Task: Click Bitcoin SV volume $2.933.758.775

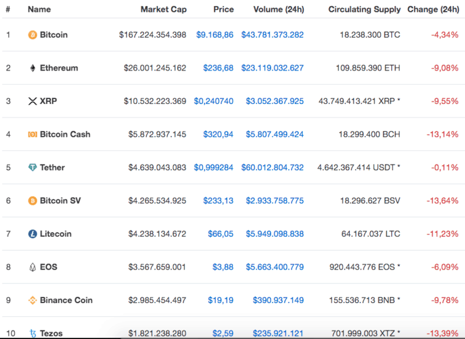Action: tap(275, 201)
